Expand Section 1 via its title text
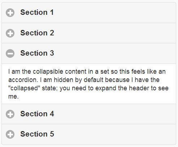Image resolution: width=178 pixels, height=147 pixels. tap(37, 12)
